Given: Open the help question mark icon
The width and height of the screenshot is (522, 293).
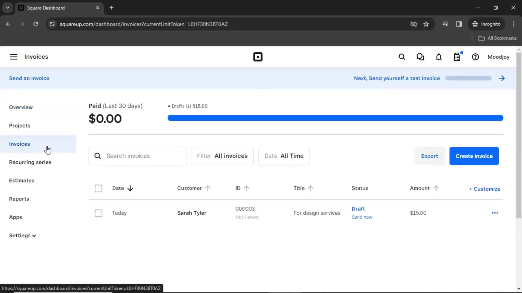Looking at the screenshot, I should (476, 57).
